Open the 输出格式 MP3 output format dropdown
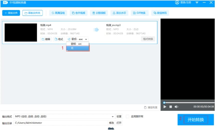 [64, 116]
